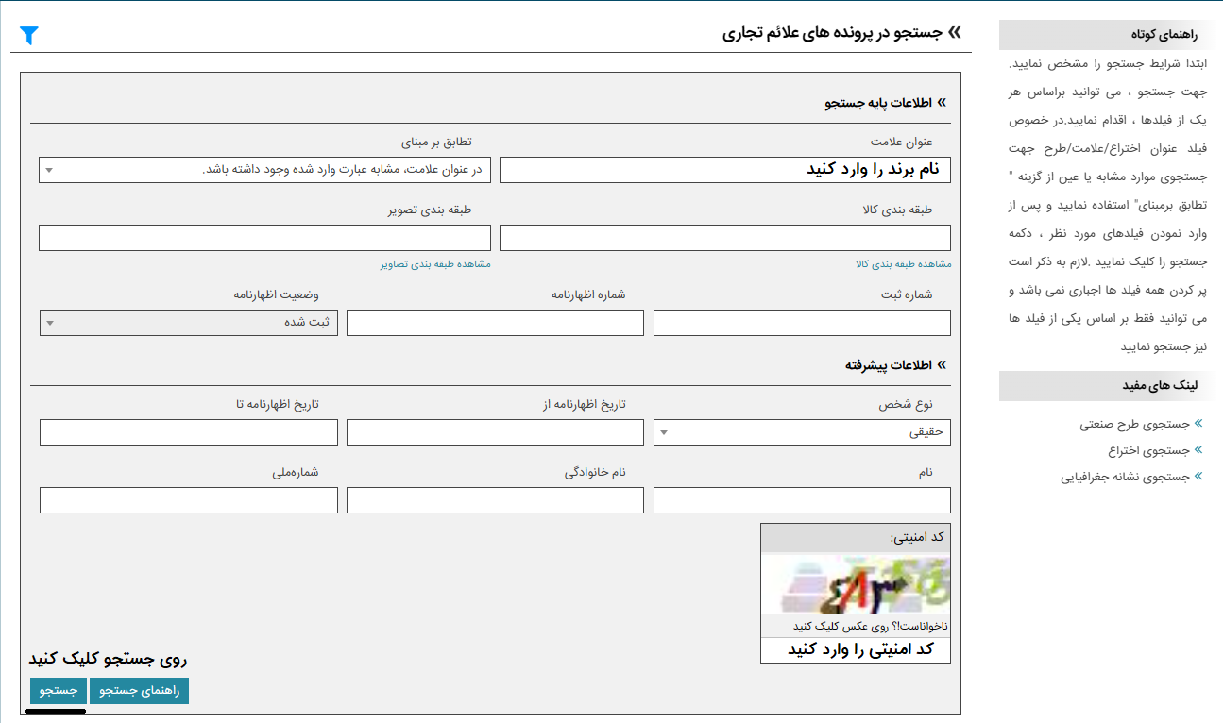Click the blue filter funnel icon
Viewport: 1223px width, 723px height.
tap(29, 36)
